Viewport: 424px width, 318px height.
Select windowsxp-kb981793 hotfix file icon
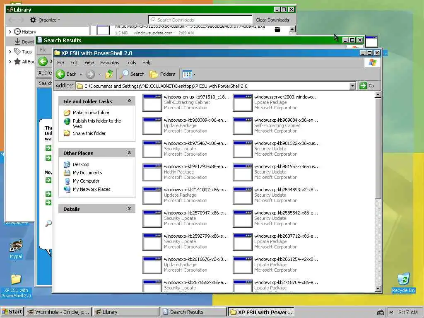click(x=152, y=172)
